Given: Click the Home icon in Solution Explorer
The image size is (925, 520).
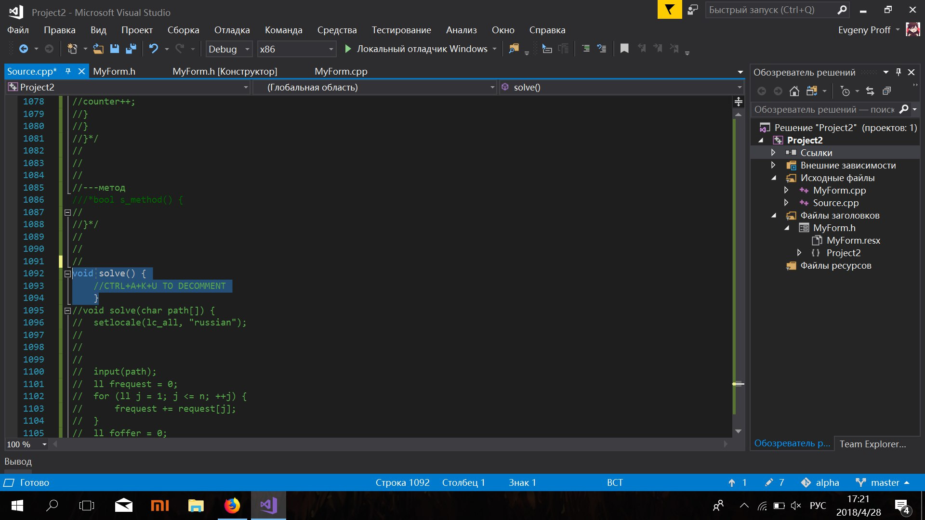Looking at the screenshot, I should 794,91.
